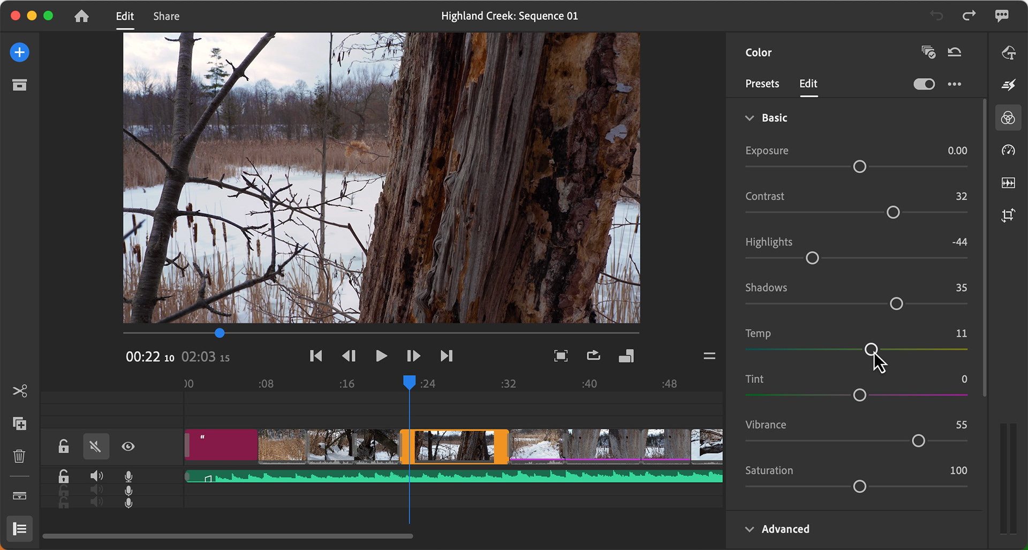Click the Delete trash icon
This screenshot has height=550, width=1028.
point(19,456)
